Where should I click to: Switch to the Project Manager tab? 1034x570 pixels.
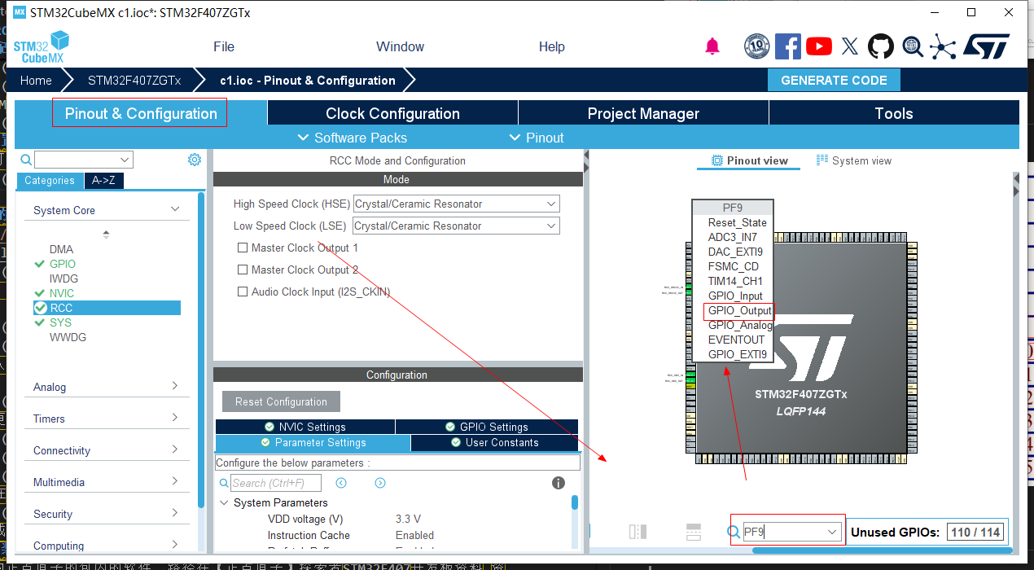[643, 113]
